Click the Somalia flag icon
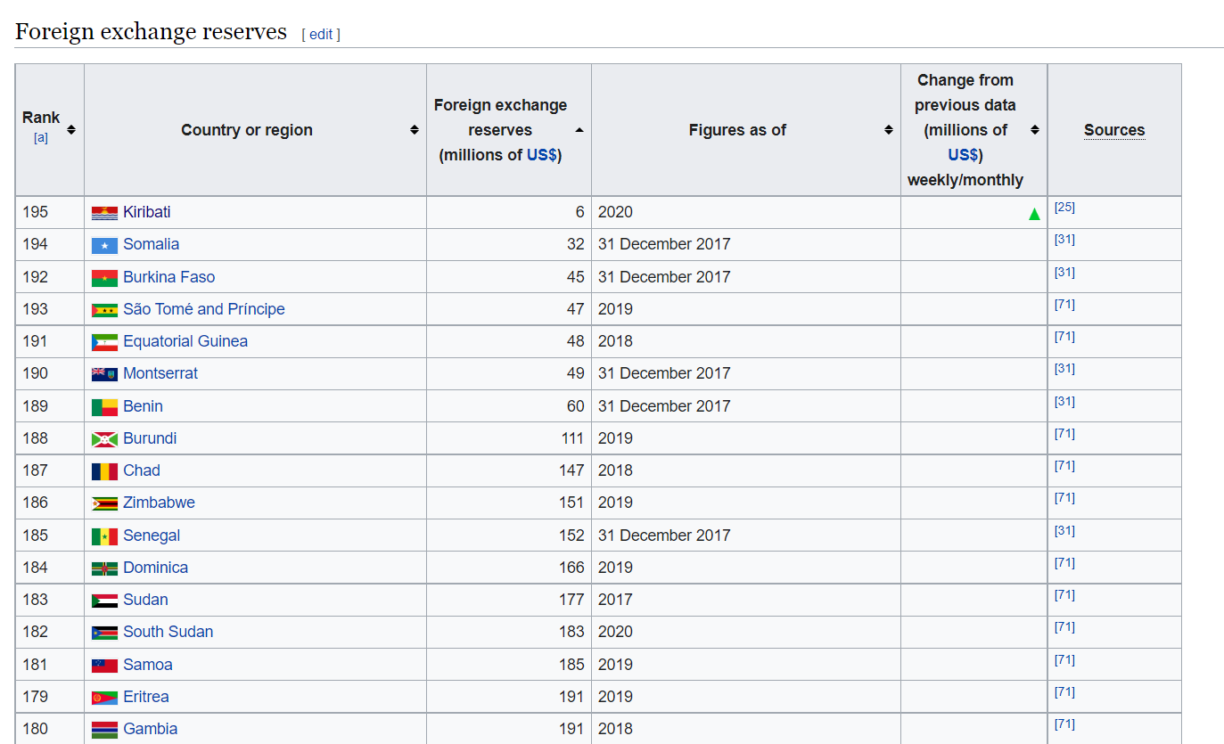The width and height of the screenshot is (1224, 744). click(x=104, y=245)
